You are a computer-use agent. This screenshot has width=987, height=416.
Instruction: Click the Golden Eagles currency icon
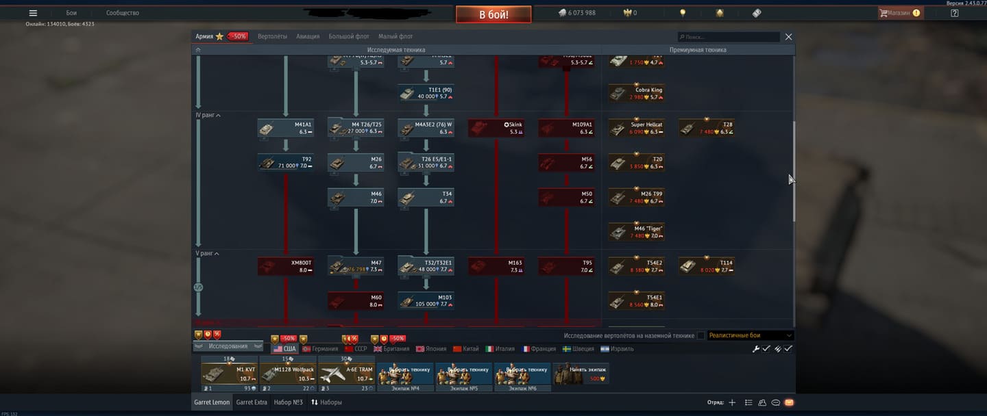tap(626, 13)
